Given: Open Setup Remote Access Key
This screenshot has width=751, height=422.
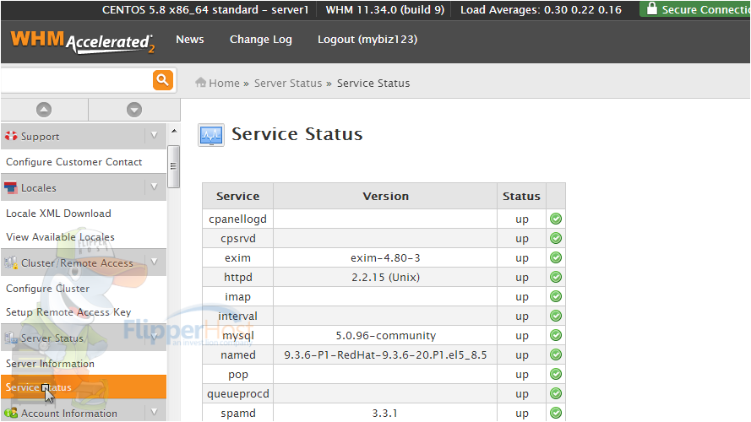Looking at the screenshot, I should coord(68,312).
